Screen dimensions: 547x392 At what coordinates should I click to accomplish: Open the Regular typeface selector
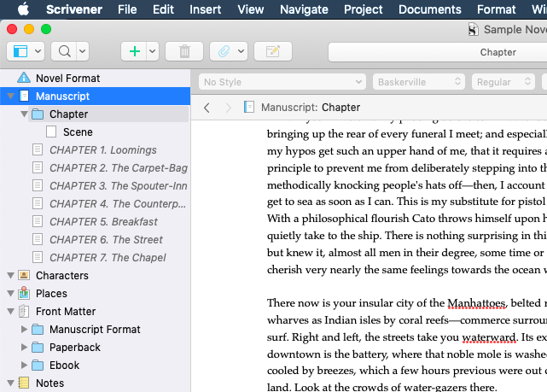coord(503,82)
